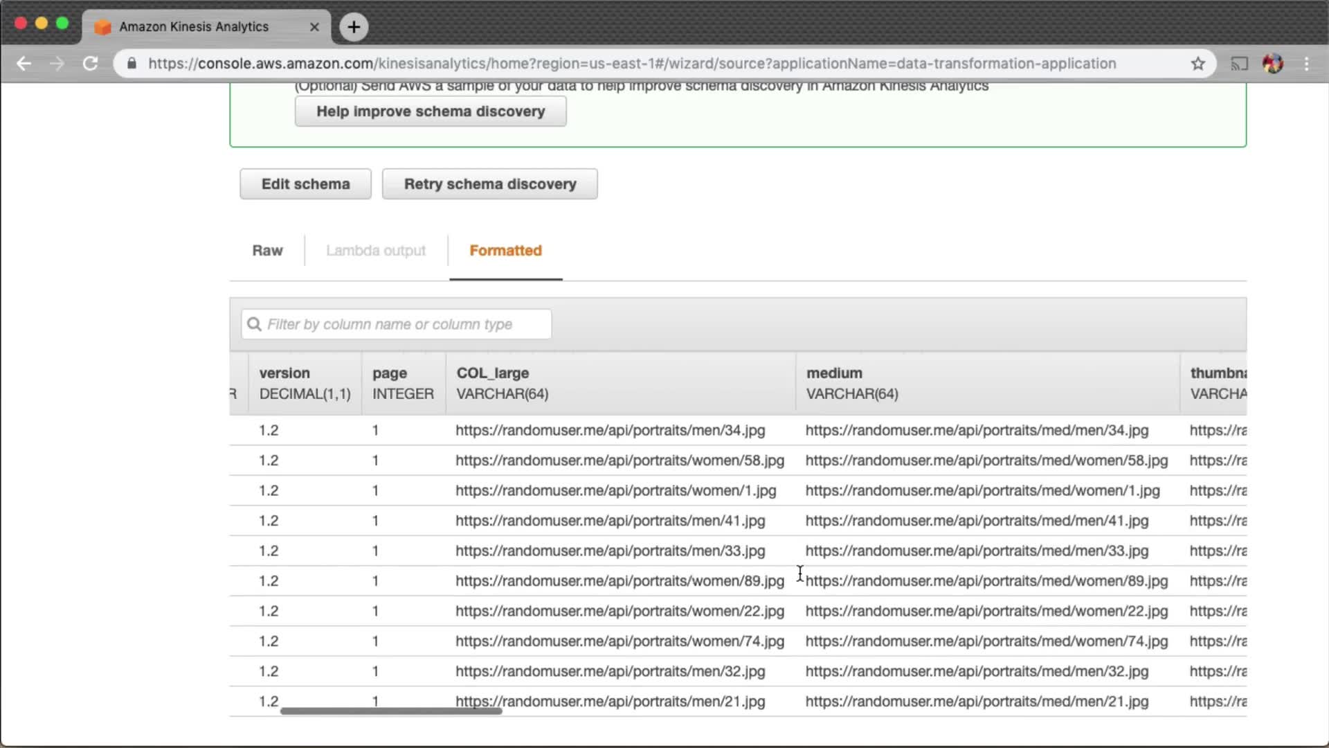
Task: Click the Edit schema button
Action: [x=305, y=184]
